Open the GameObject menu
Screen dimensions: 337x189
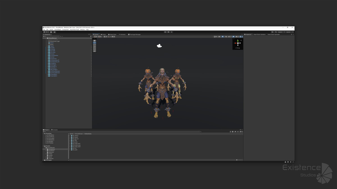(x=58, y=29)
